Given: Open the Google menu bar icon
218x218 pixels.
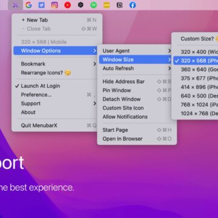Looking at the screenshot, I should [x=28, y=5].
